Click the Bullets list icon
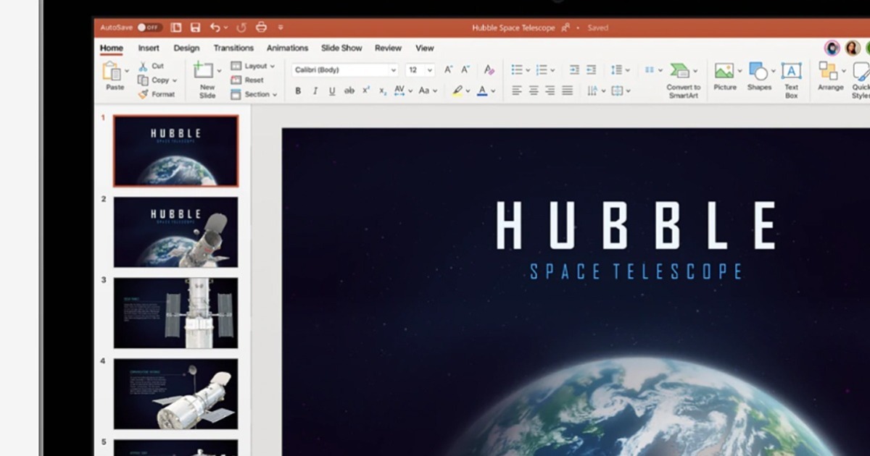The image size is (870, 456). click(x=517, y=70)
